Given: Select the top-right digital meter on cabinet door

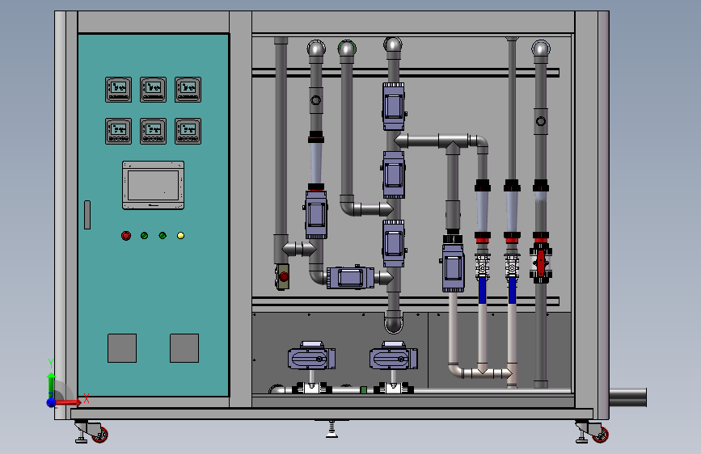Looking at the screenshot, I should click(188, 90).
